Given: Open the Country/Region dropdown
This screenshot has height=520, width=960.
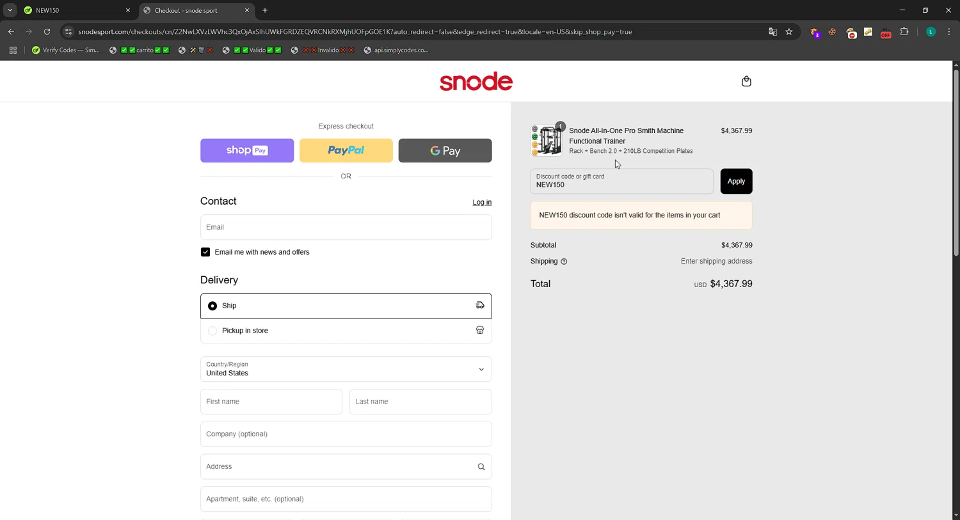Looking at the screenshot, I should click(x=346, y=369).
